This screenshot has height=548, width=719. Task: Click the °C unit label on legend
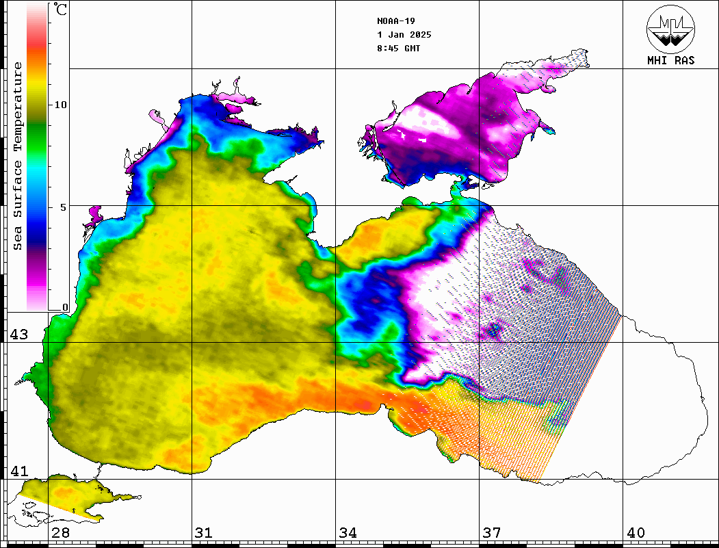click(60, 9)
